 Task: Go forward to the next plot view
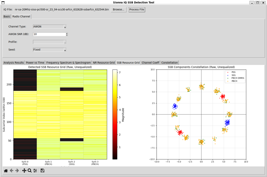click(17, 171)
